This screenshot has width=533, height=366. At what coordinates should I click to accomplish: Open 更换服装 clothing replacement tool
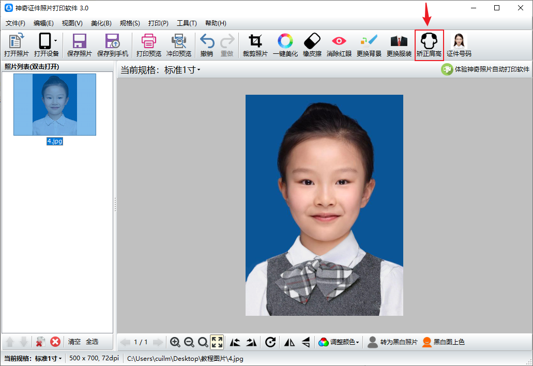pos(399,45)
